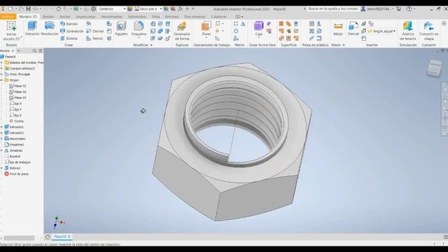Screen dimensions: 448x252
Task: Switch to the Boceto ribbon tab
Action: 48,17
